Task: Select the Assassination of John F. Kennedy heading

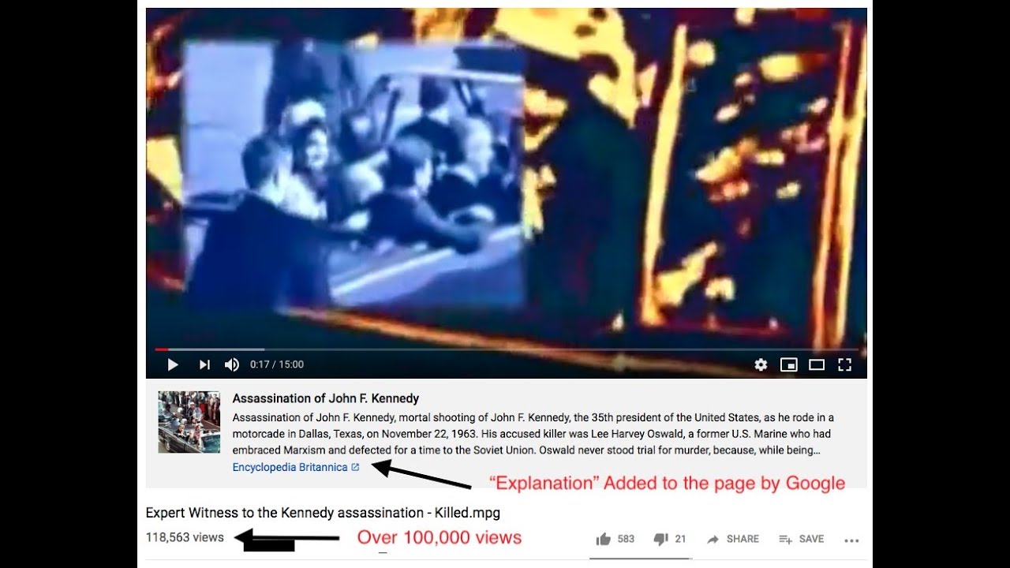Action: point(325,398)
